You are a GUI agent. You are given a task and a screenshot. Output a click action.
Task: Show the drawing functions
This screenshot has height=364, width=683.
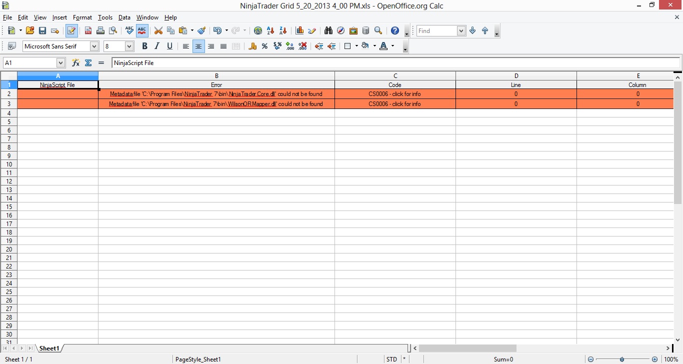pyautogui.click(x=312, y=30)
